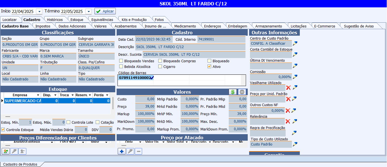Change Tipo de Custo Utilizado via pencil icon
Screen dimensions: 387x167
(x=295, y=144)
